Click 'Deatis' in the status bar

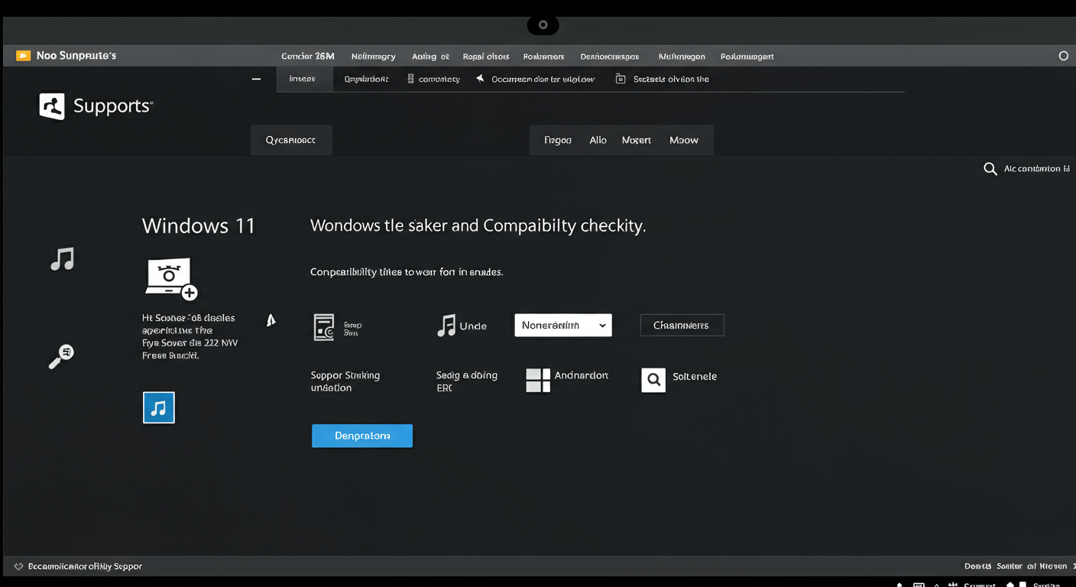(977, 566)
